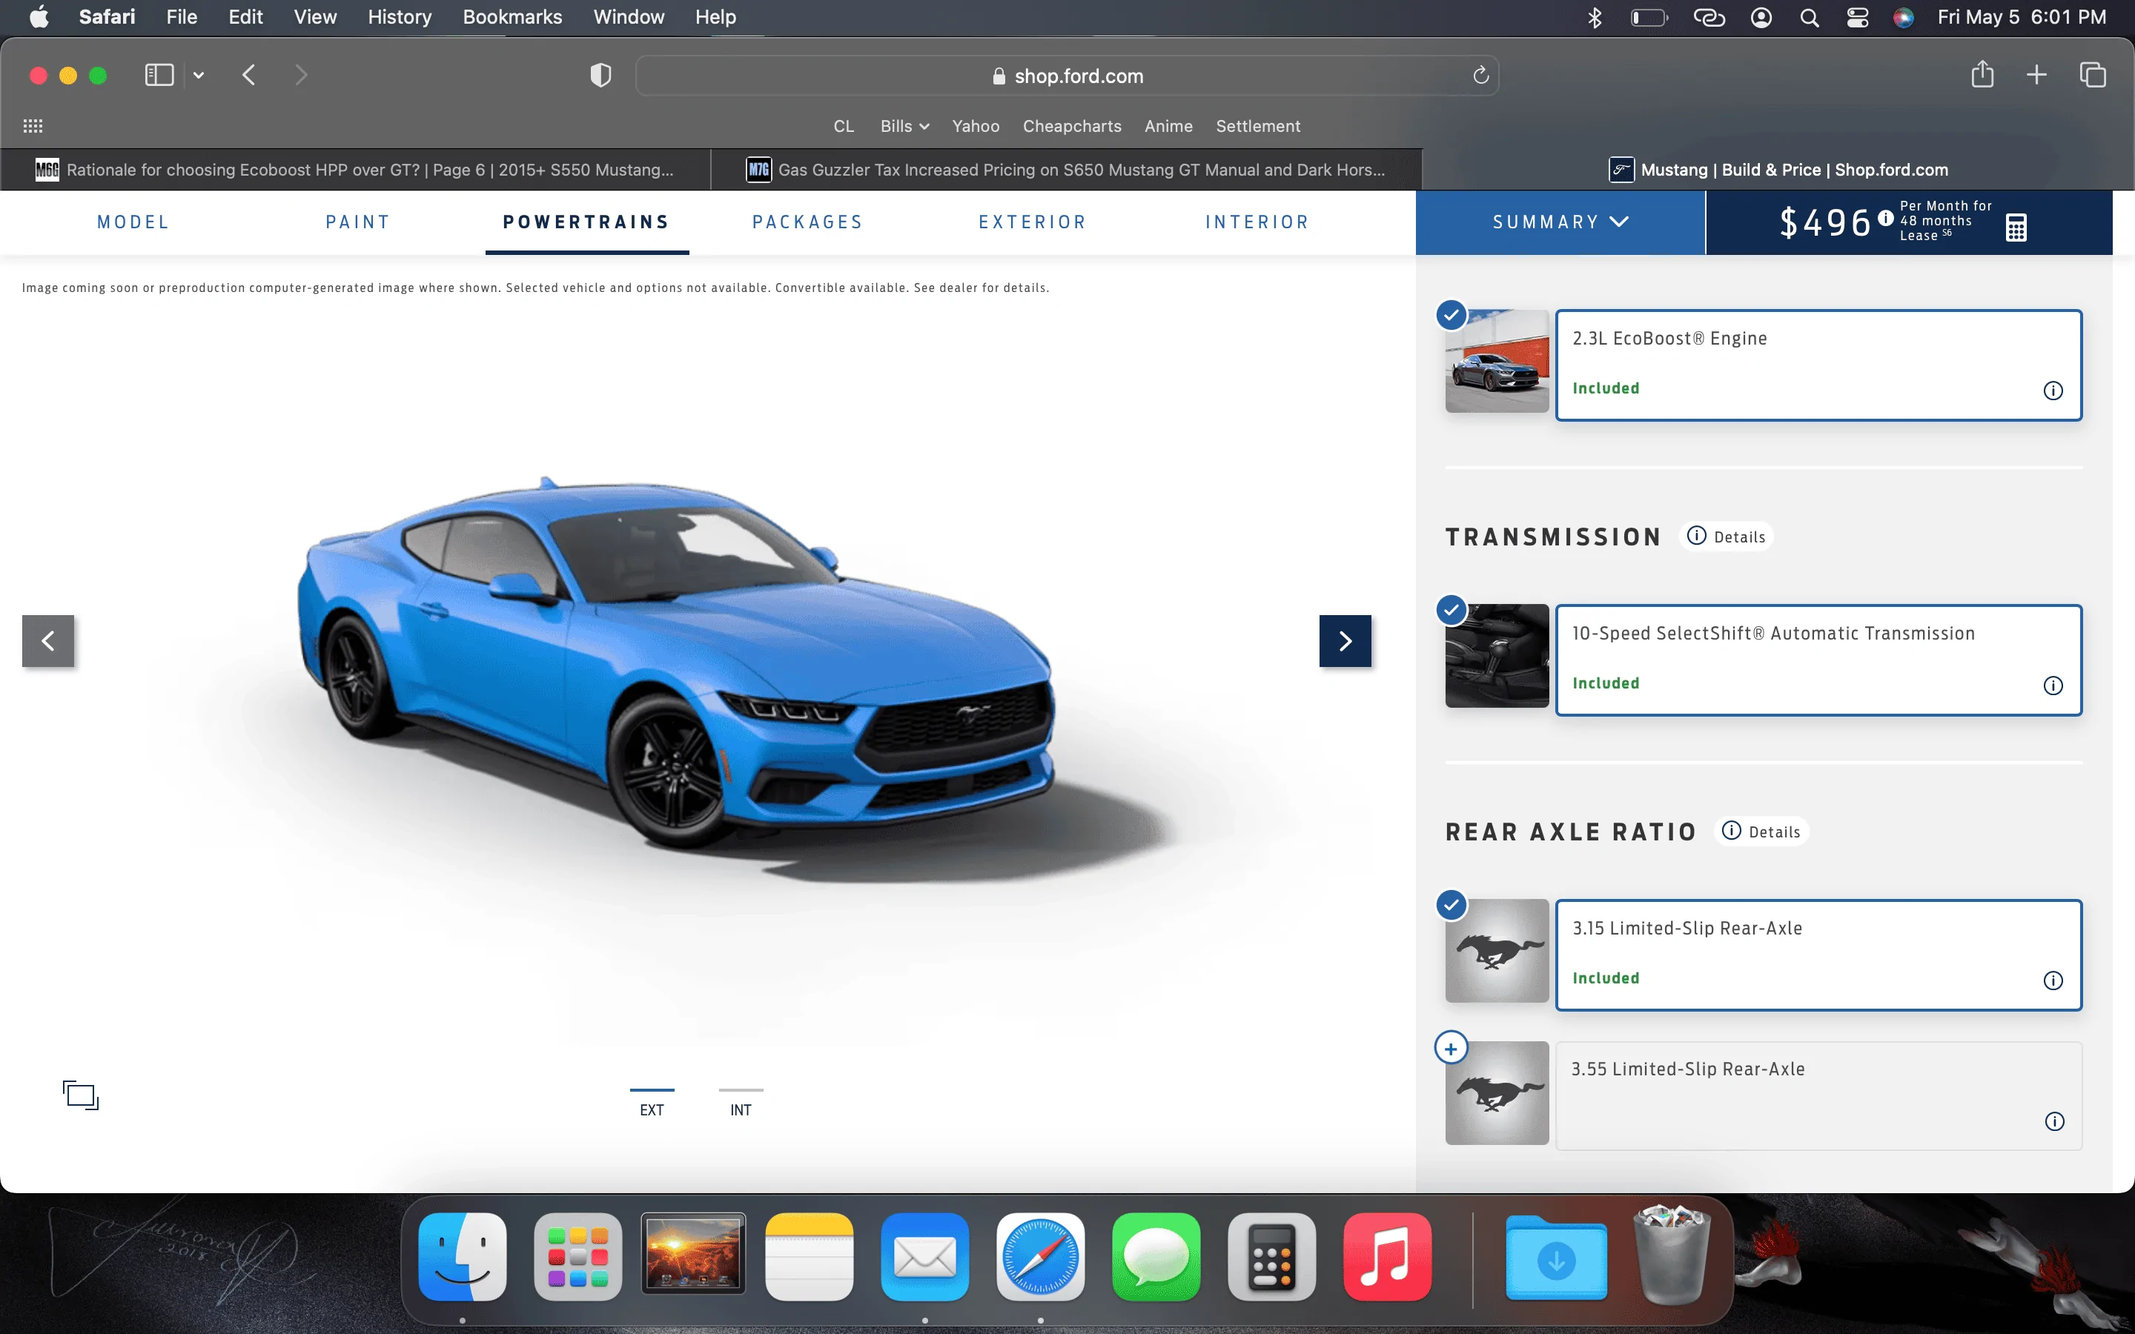
Task: Open Finder from the dock
Action: tap(463, 1255)
